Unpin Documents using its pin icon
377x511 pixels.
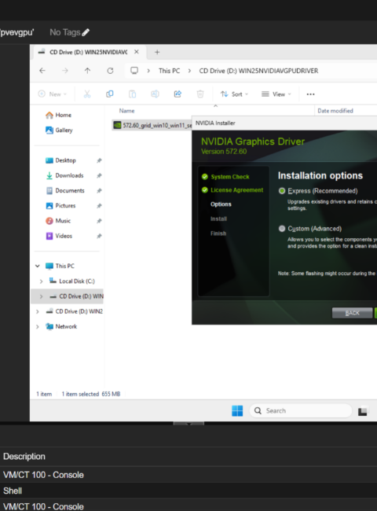pos(99,191)
